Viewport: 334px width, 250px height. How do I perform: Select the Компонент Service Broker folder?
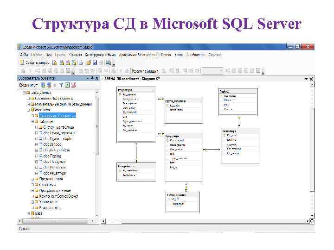click(58, 196)
